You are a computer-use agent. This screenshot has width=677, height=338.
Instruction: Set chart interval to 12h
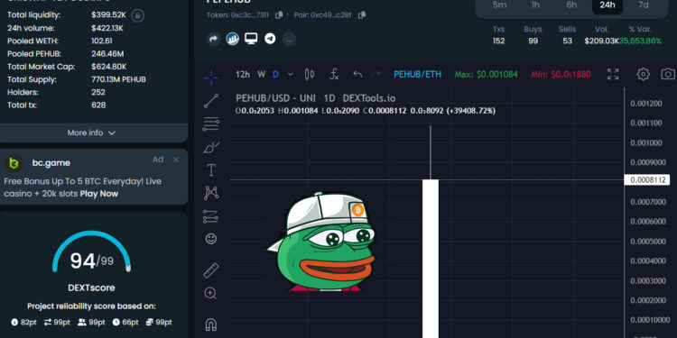coord(243,74)
